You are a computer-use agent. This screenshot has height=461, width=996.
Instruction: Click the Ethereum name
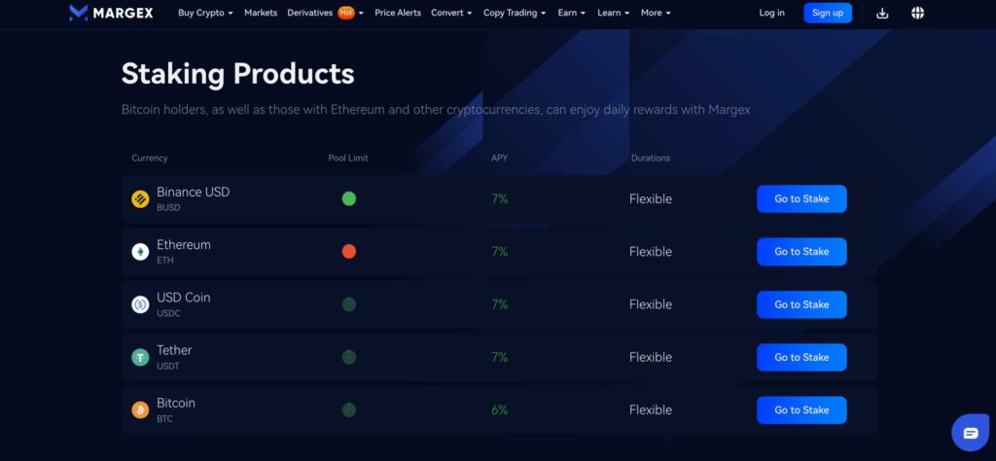[x=184, y=244]
